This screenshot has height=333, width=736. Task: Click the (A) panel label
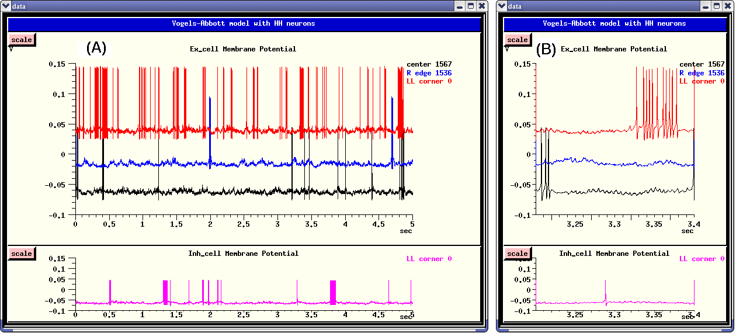point(96,48)
